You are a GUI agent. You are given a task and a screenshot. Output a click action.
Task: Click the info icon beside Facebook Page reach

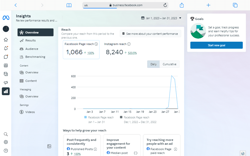[x=96, y=44]
